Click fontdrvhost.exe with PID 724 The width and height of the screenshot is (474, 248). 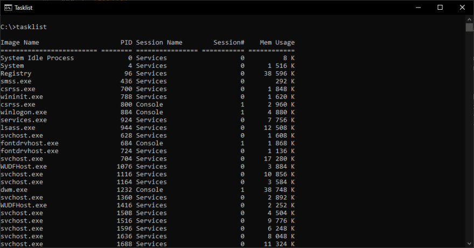[30, 151]
